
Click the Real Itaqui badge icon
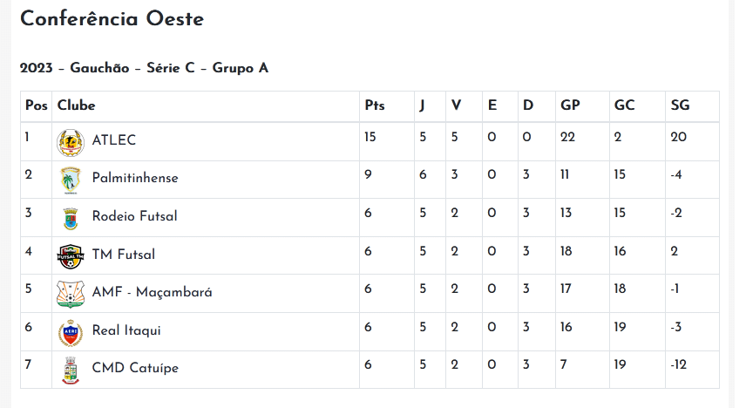(71, 332)
